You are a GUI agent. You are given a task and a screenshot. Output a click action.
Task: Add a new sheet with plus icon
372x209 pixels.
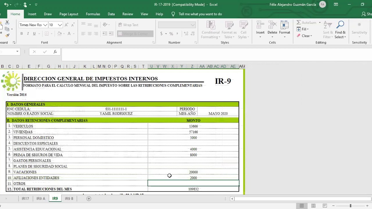coord(89,199)
